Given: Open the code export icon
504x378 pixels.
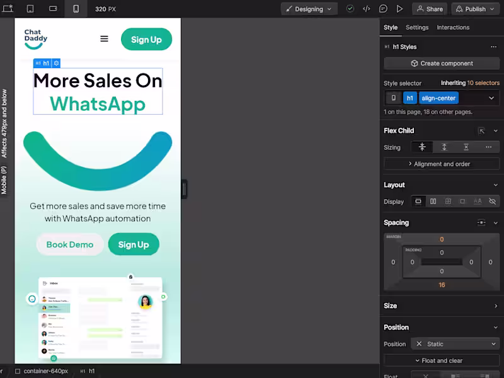Looking at the screenshot, I should [367, 9].
